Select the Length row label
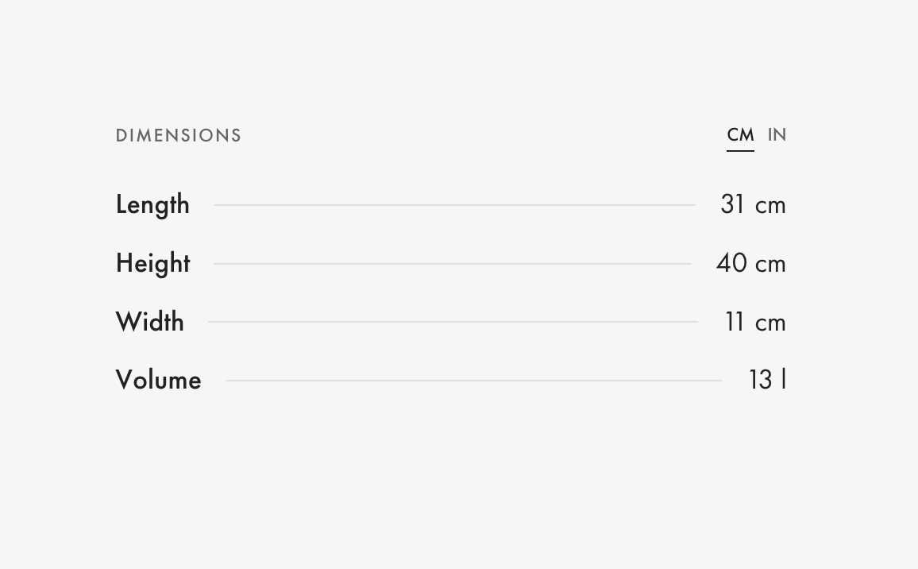The width and height of the screenshot is (918, 569). pos(152,205)
